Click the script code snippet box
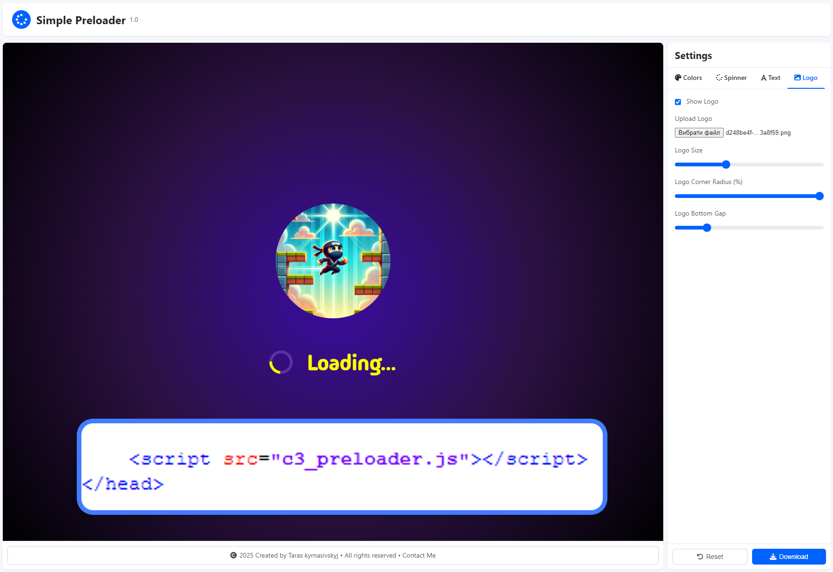 (x=342, y=467)
